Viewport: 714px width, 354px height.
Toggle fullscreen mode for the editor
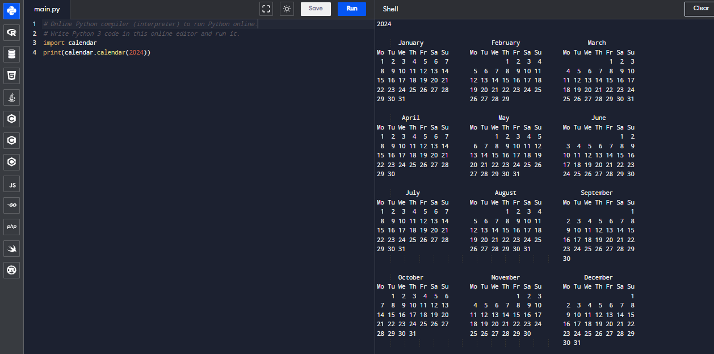[266, 9]
